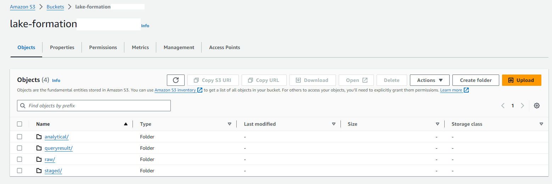Screen dimensions: 552x184
Task: Click the refresh objects icon button
Action: (176, 80)
